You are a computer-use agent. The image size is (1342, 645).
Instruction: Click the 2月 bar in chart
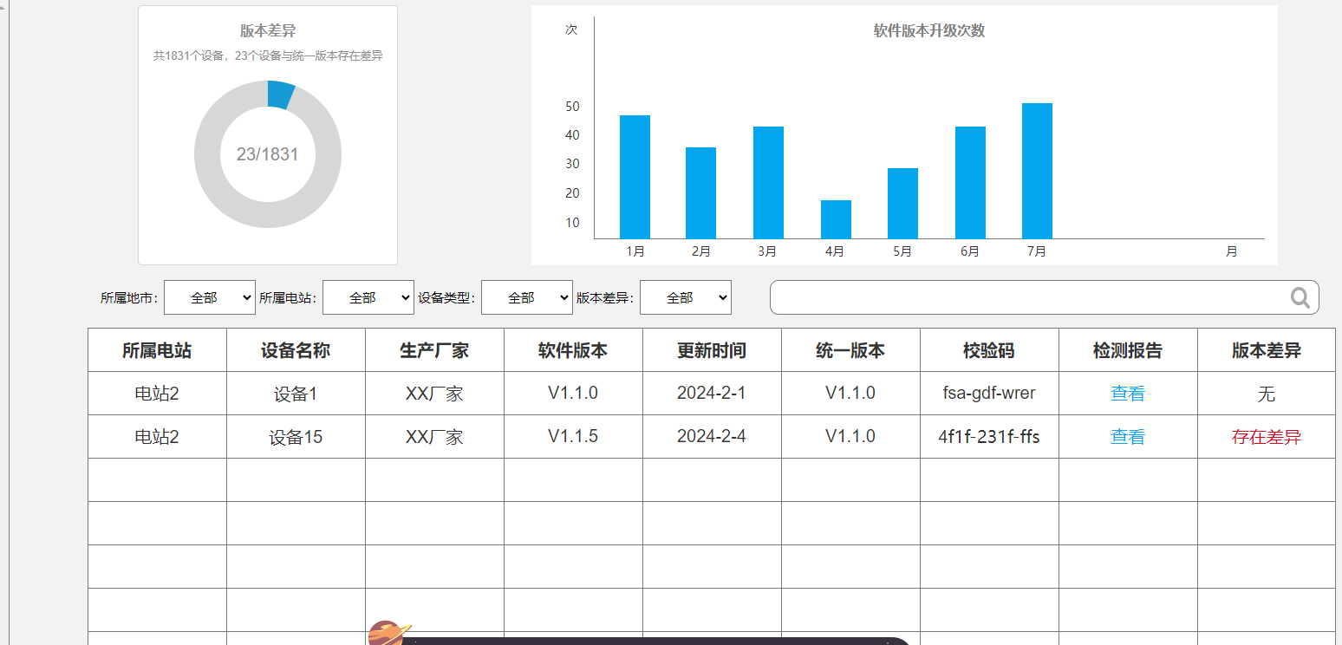[700, 192]
